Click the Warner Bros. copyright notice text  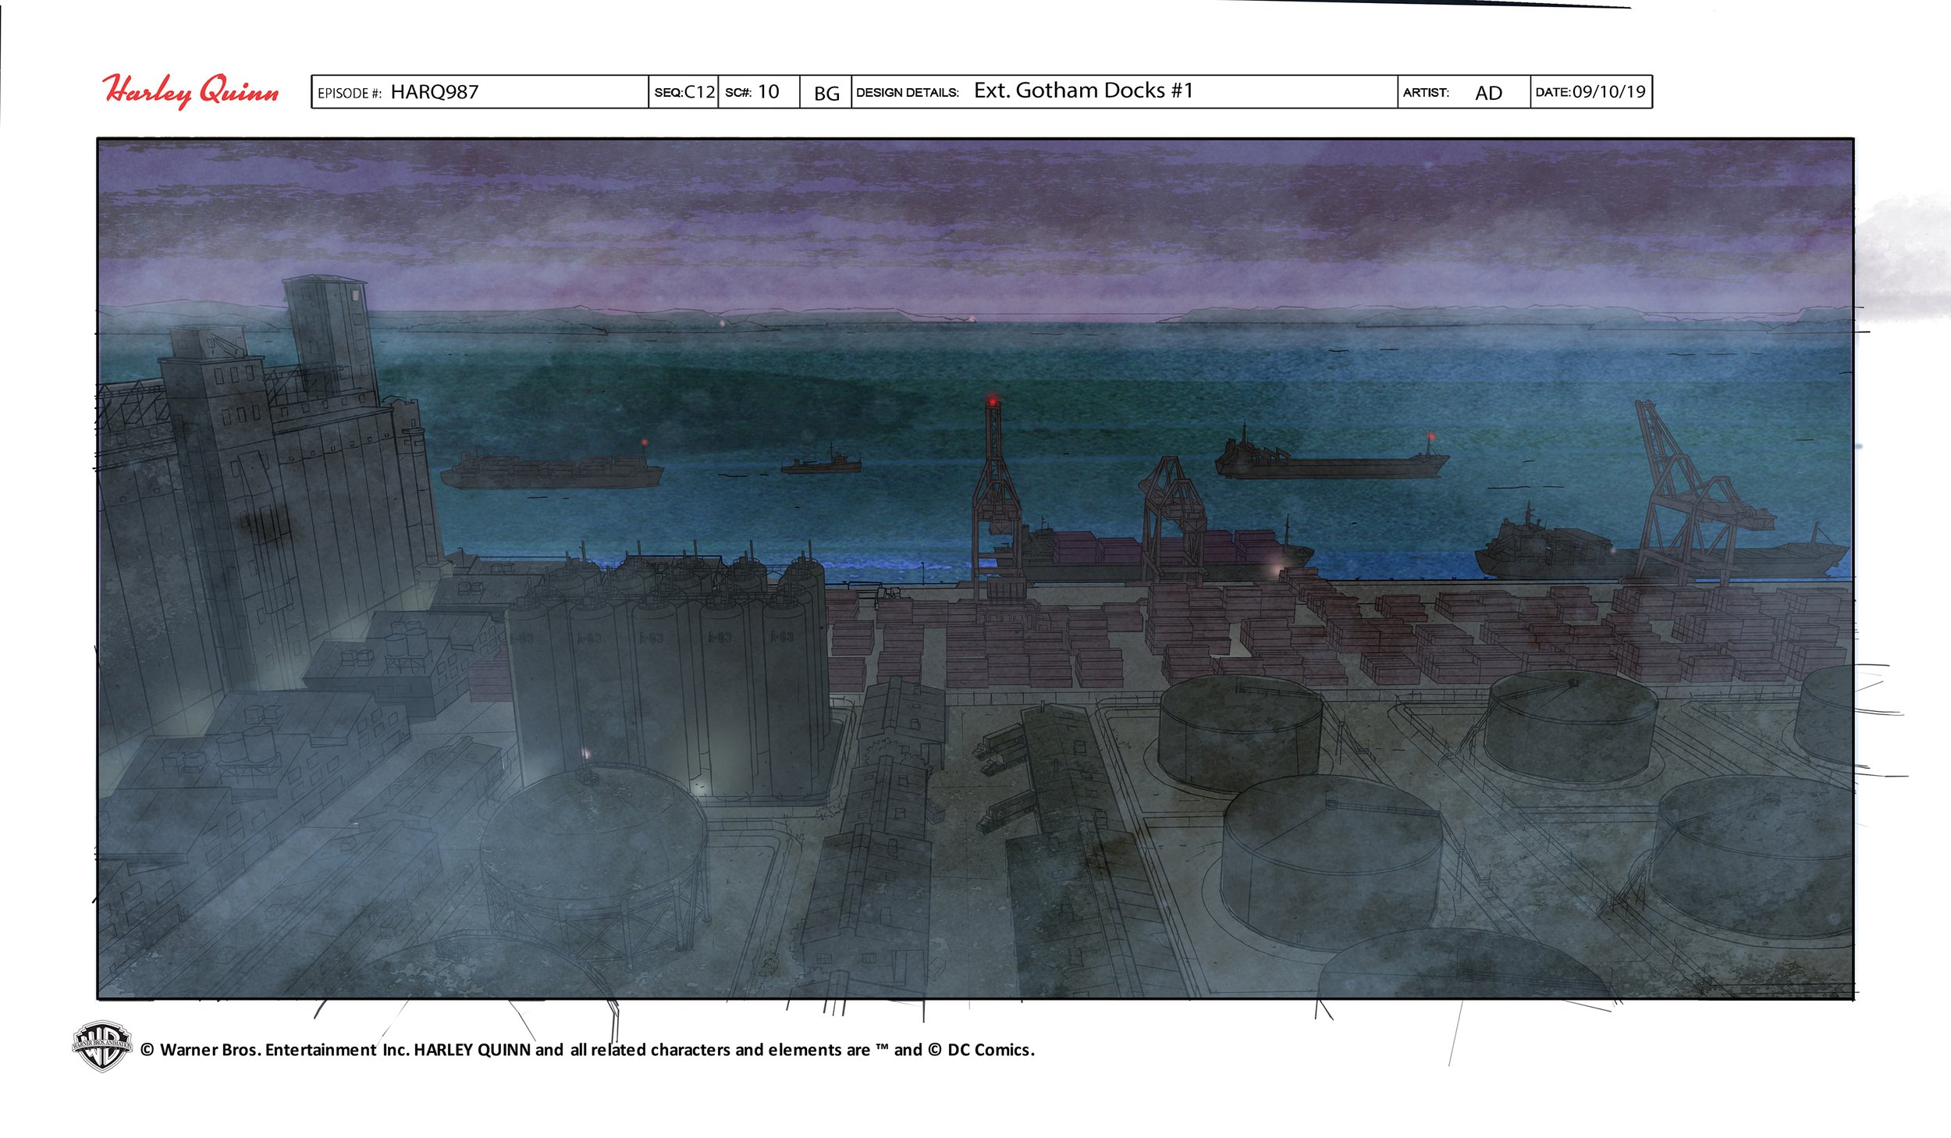click(x=588, y=1050)
